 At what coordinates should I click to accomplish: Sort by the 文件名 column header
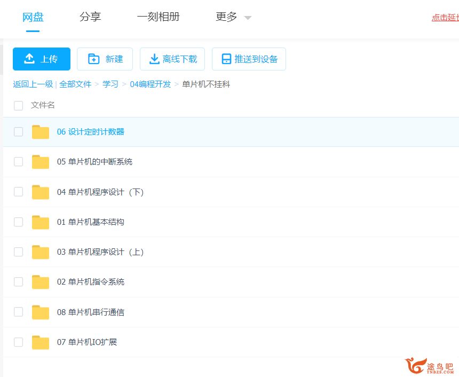pyautogui.click(x=43, y=105)
